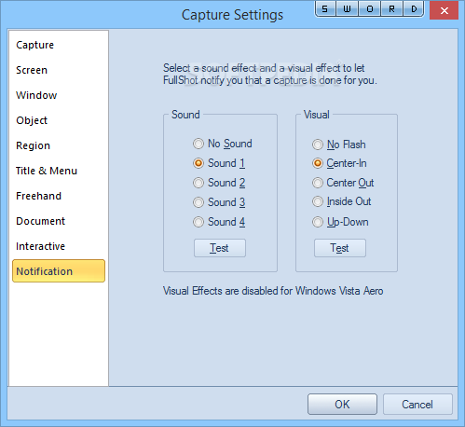Click the R key icon in title bar
This screenshot has width=465, height=427.
tap(391, 9)
